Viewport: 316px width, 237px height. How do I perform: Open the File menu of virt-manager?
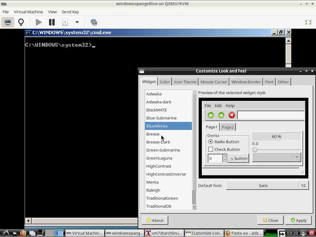click(6, 12)
